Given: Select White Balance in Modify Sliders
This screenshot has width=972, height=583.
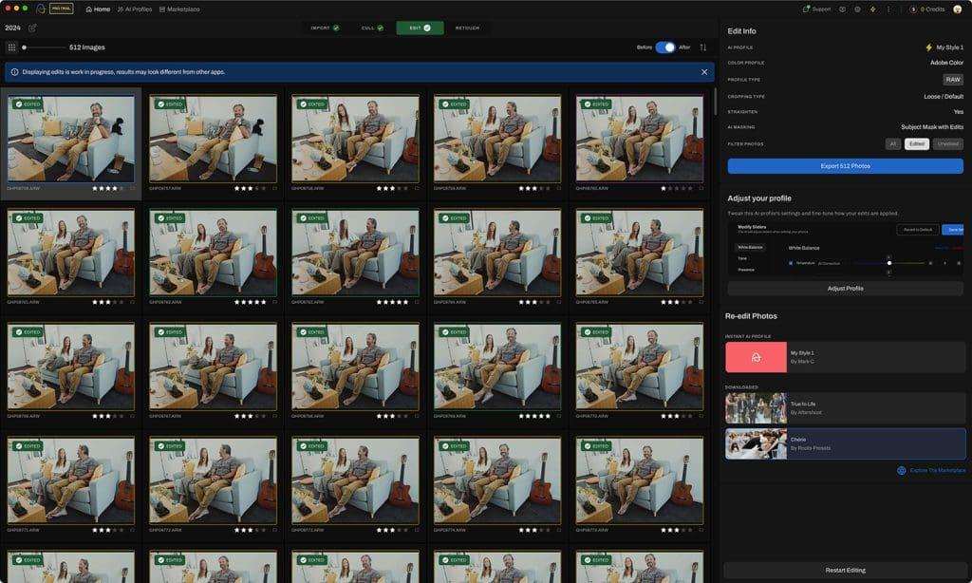Looking at the screenshot, I should [750, 248].
